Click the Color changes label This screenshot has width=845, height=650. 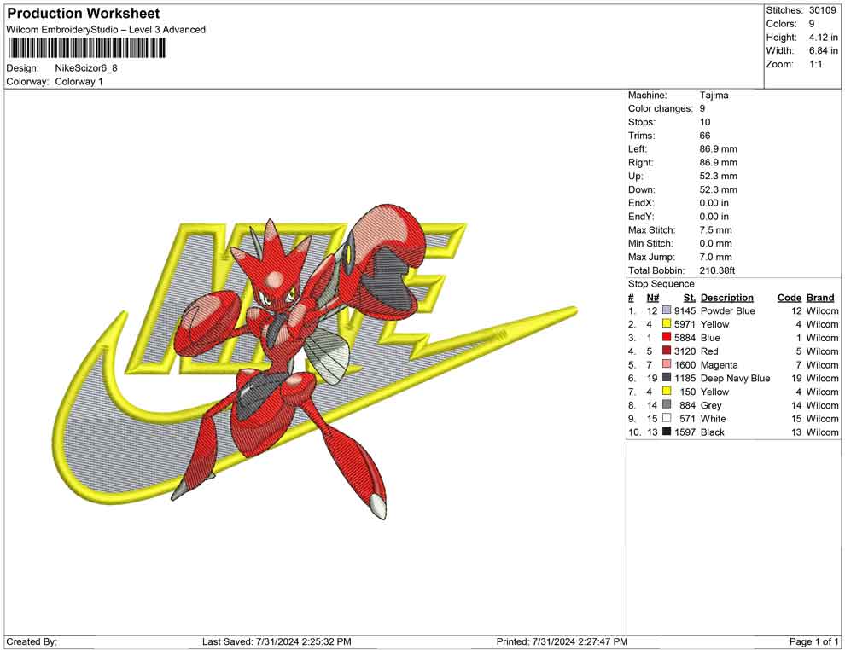660,109
